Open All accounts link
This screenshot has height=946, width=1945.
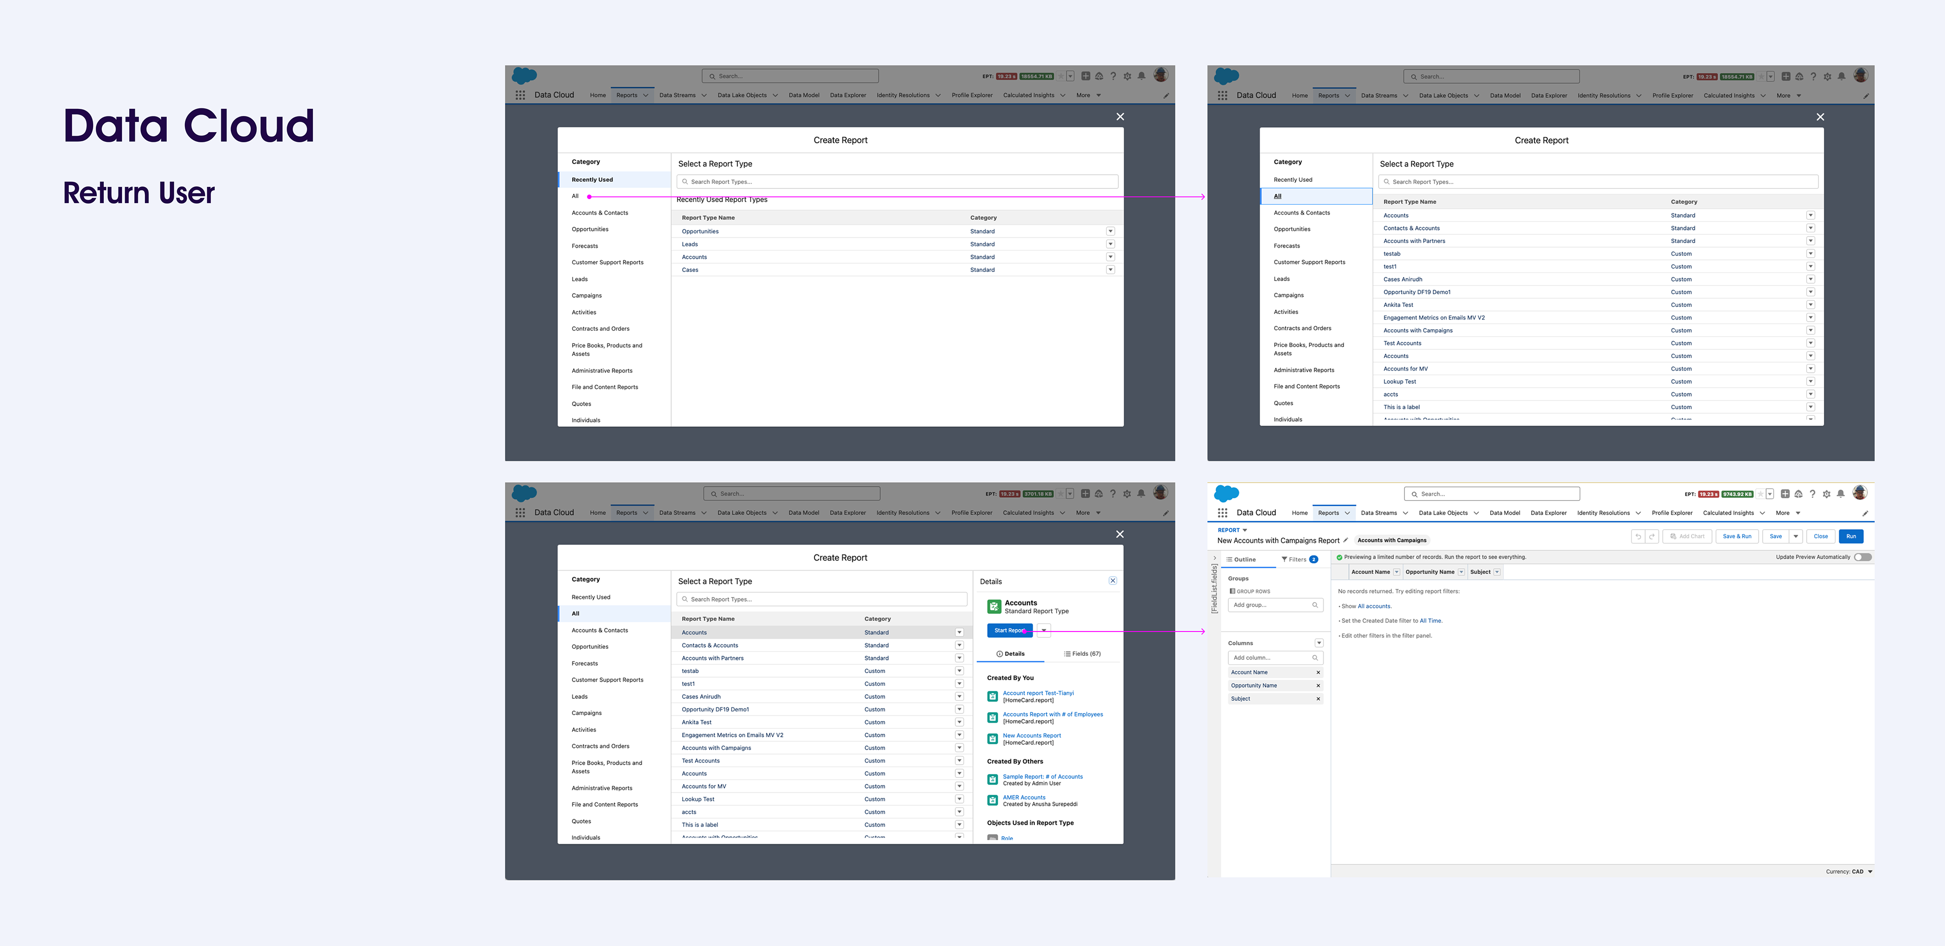[x=1374, y=606]
